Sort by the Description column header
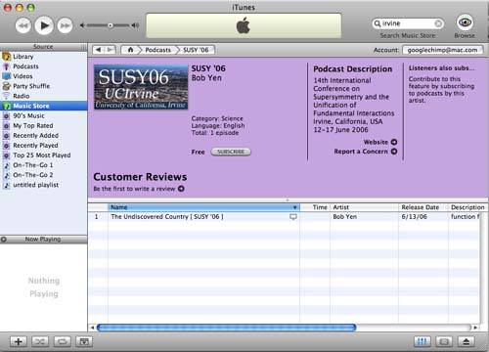Image resolution: width=489 pixels, height=352 pixels. tap(467, 207)
